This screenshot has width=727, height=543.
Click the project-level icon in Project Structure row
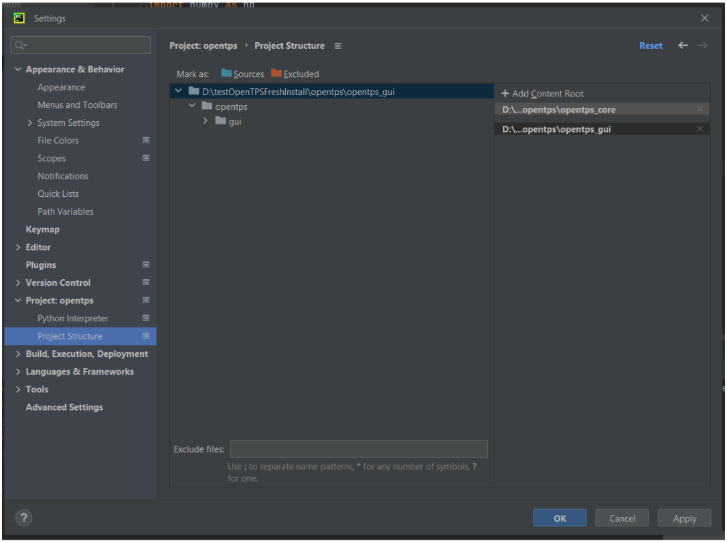tap(145, 335)
